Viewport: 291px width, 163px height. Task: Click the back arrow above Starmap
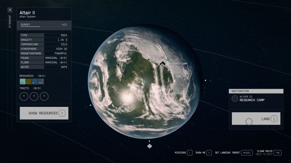click(x=10, y=10)
